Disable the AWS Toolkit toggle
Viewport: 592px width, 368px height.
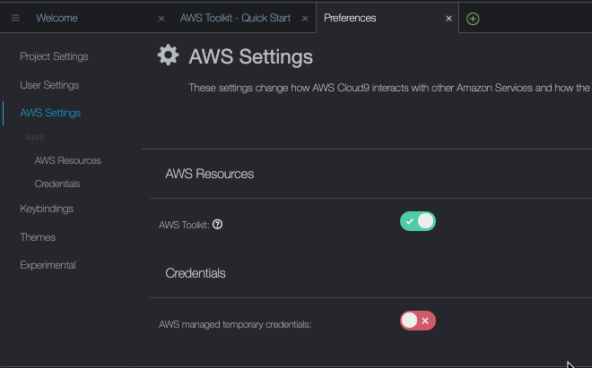point(418,221)
